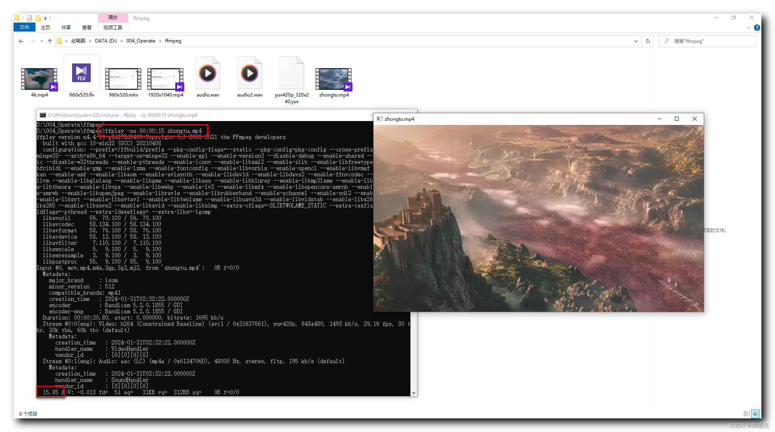Select the yuv420p_320x240.yuv file icon
The height and width of the screenshot is (432, 775).
(x=291, y=74)
